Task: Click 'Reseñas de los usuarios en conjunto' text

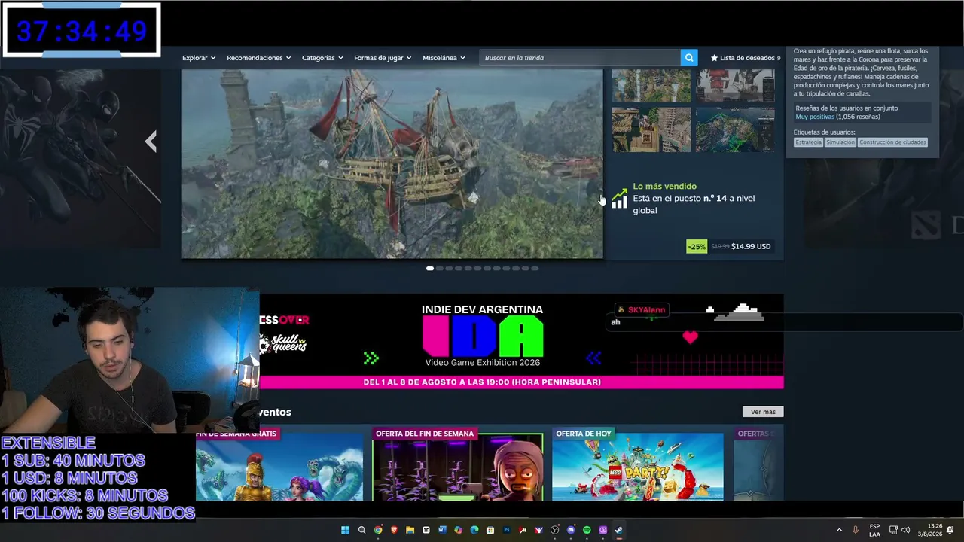Action: (847, 108)
